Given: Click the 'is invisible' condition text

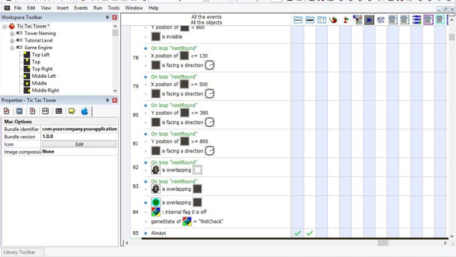Looking at the screenshot, I should click(172, 37).
